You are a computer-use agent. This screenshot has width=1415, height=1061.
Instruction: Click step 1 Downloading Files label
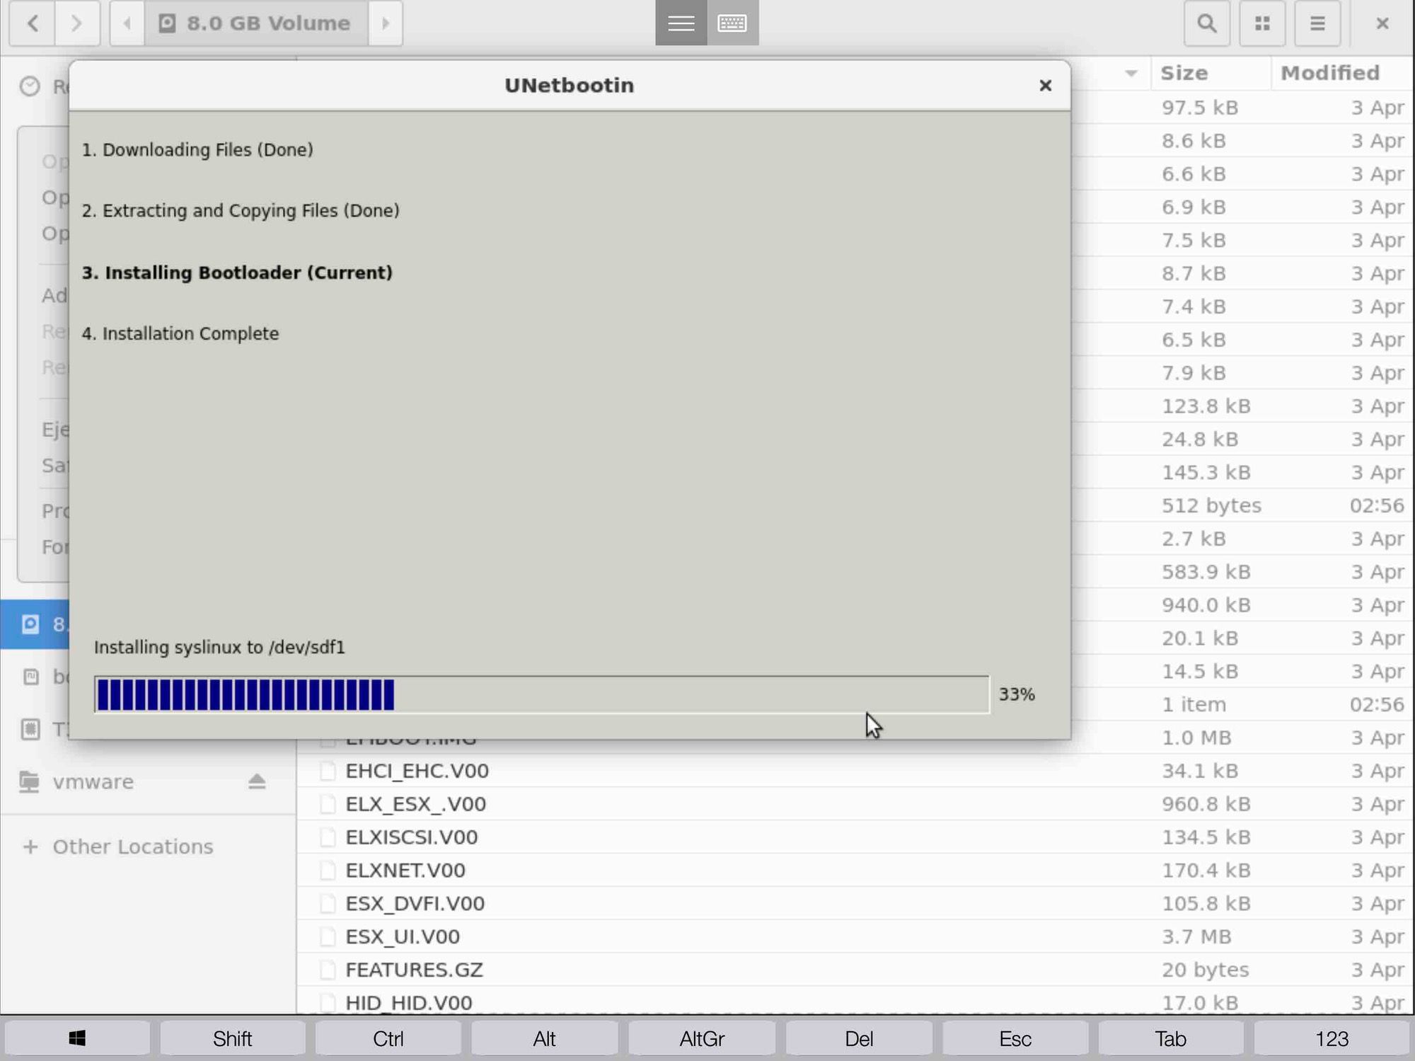pos(197,150)
